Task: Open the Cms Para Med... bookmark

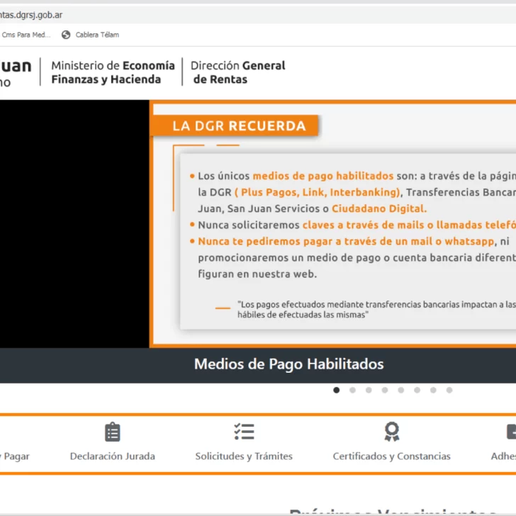Action: pyautogui.click(x=26, y=35)
